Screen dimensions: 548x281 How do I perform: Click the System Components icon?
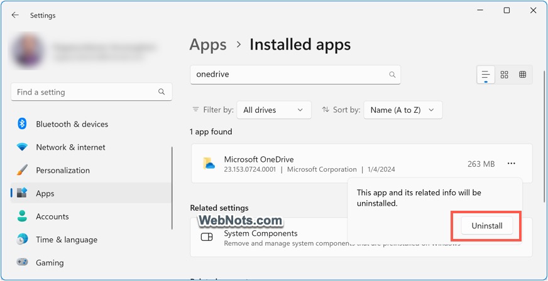tap(207, 237)
